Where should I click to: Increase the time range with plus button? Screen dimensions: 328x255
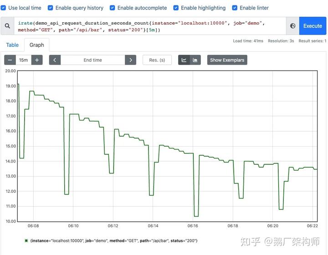(x=37, y=60)
